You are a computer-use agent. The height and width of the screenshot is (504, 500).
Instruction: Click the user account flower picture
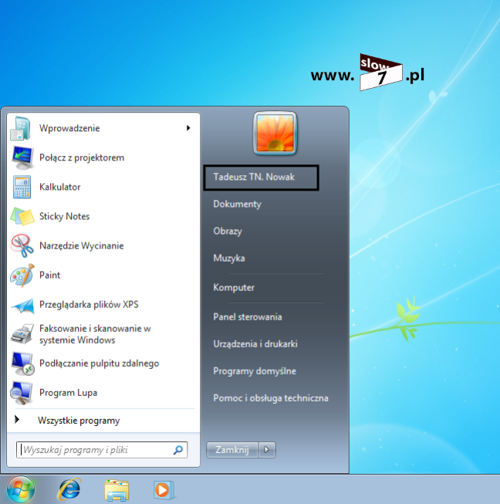point(275,134)
